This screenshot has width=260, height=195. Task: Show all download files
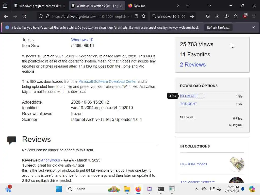tap(188, 117)
